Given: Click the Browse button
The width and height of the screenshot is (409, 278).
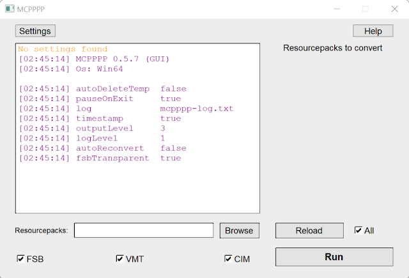Looking at the screenshot, I should tap(240, 231).
